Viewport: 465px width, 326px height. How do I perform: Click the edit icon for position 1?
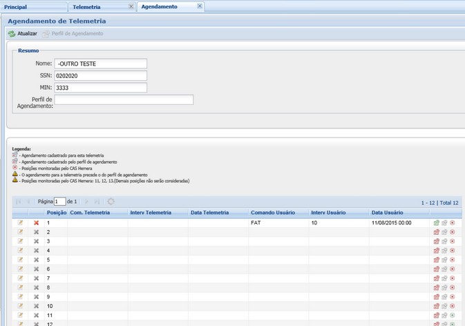tap(21, 223)
